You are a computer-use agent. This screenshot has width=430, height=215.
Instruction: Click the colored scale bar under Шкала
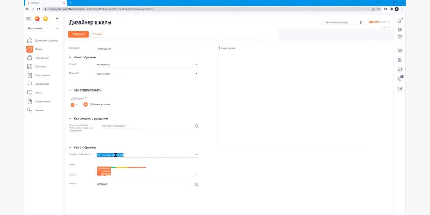[x=129, y=168]
